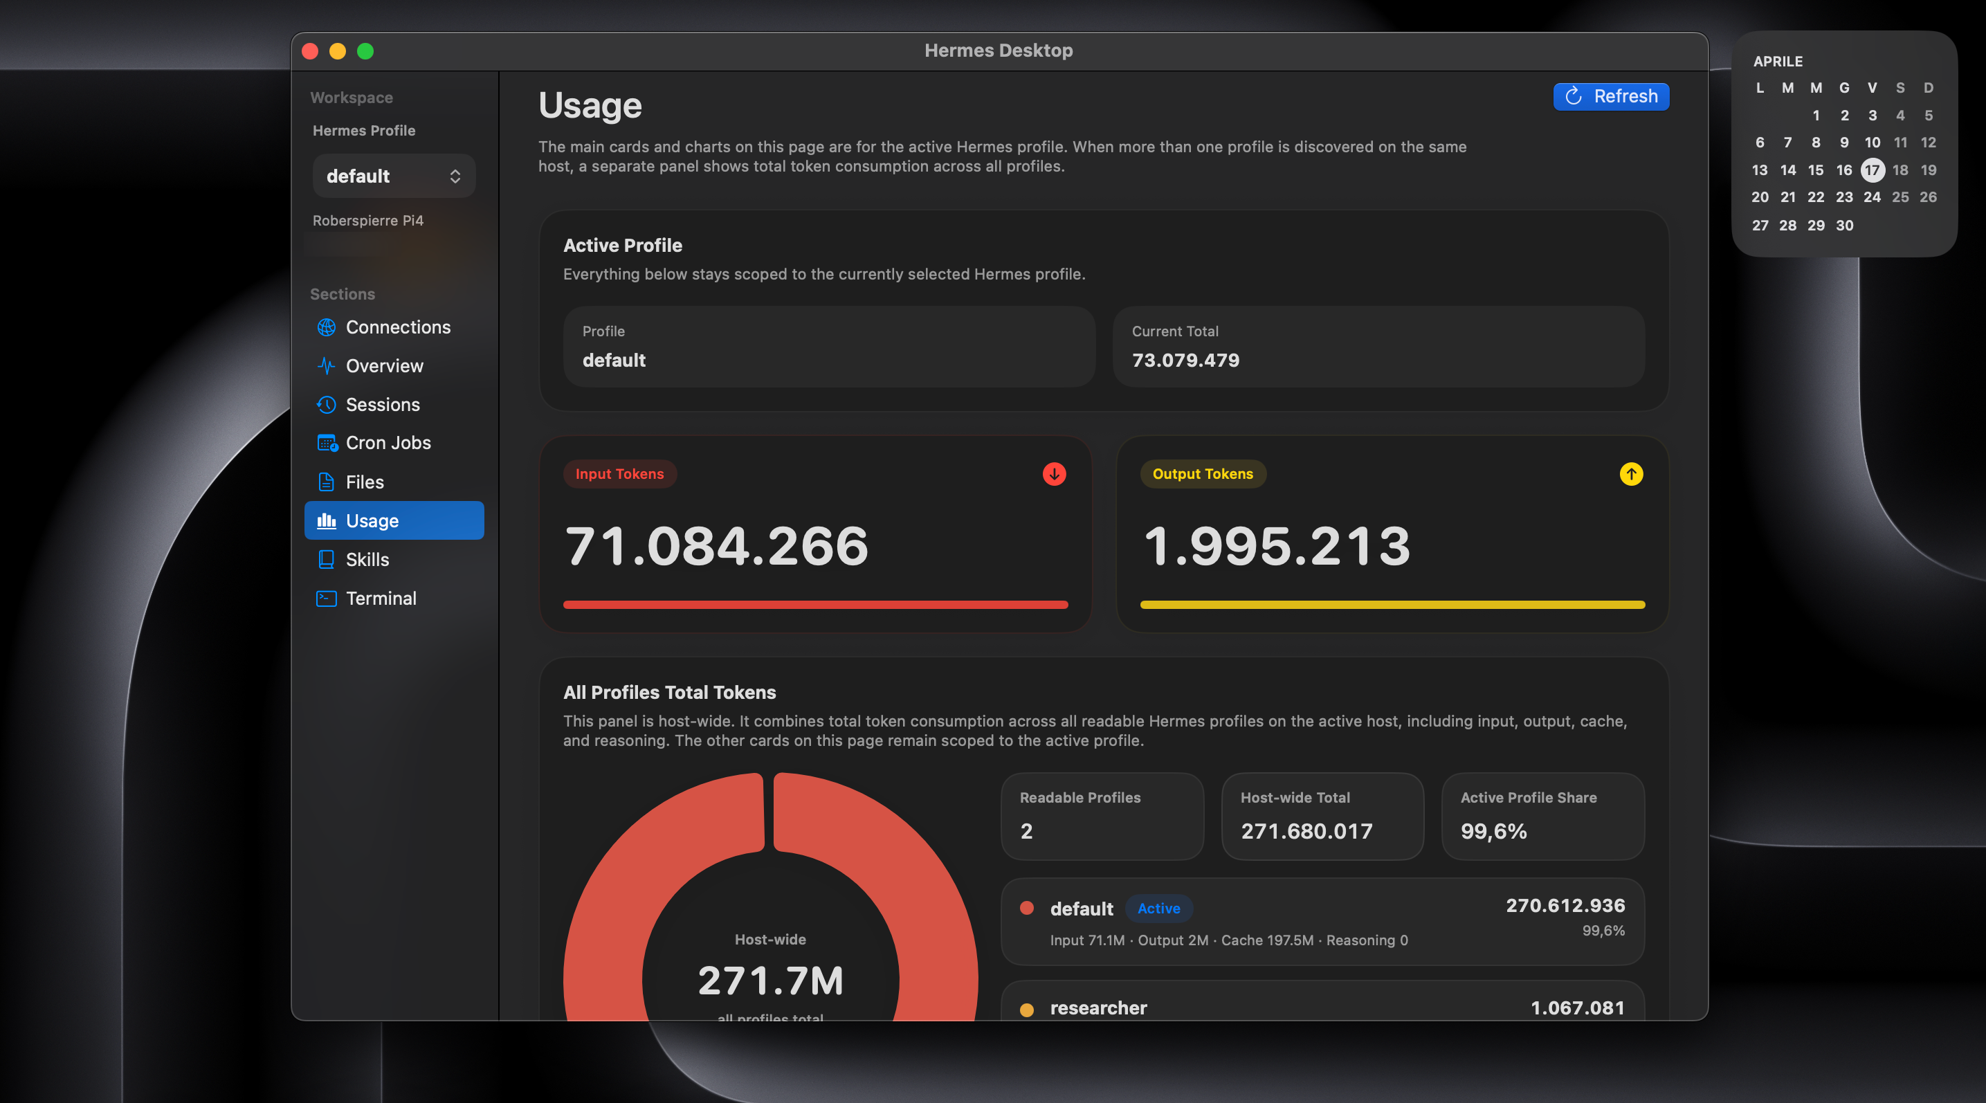
Task: Open Overview via its activity icon
Action: [x=327, y=365]
